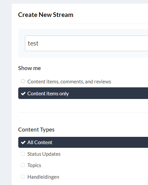Image resolution: width=148 pixels, height=185 pixels.
Task: Click the "Handleidingen" label text
Action: coord(43,177)
